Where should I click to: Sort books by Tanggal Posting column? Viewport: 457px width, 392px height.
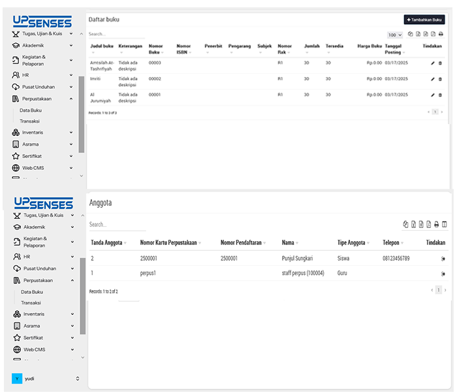pyautogui.click(x=394, y=49)
